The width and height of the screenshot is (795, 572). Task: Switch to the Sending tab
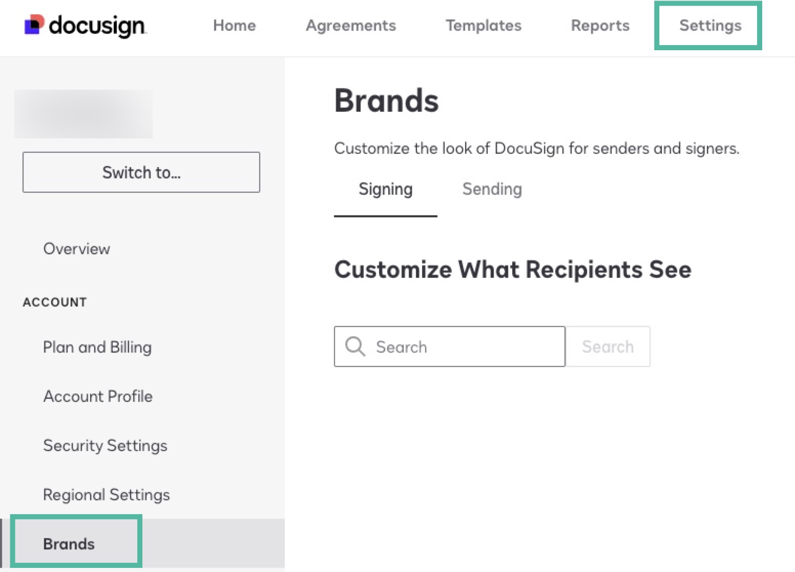tap(492, 189)
